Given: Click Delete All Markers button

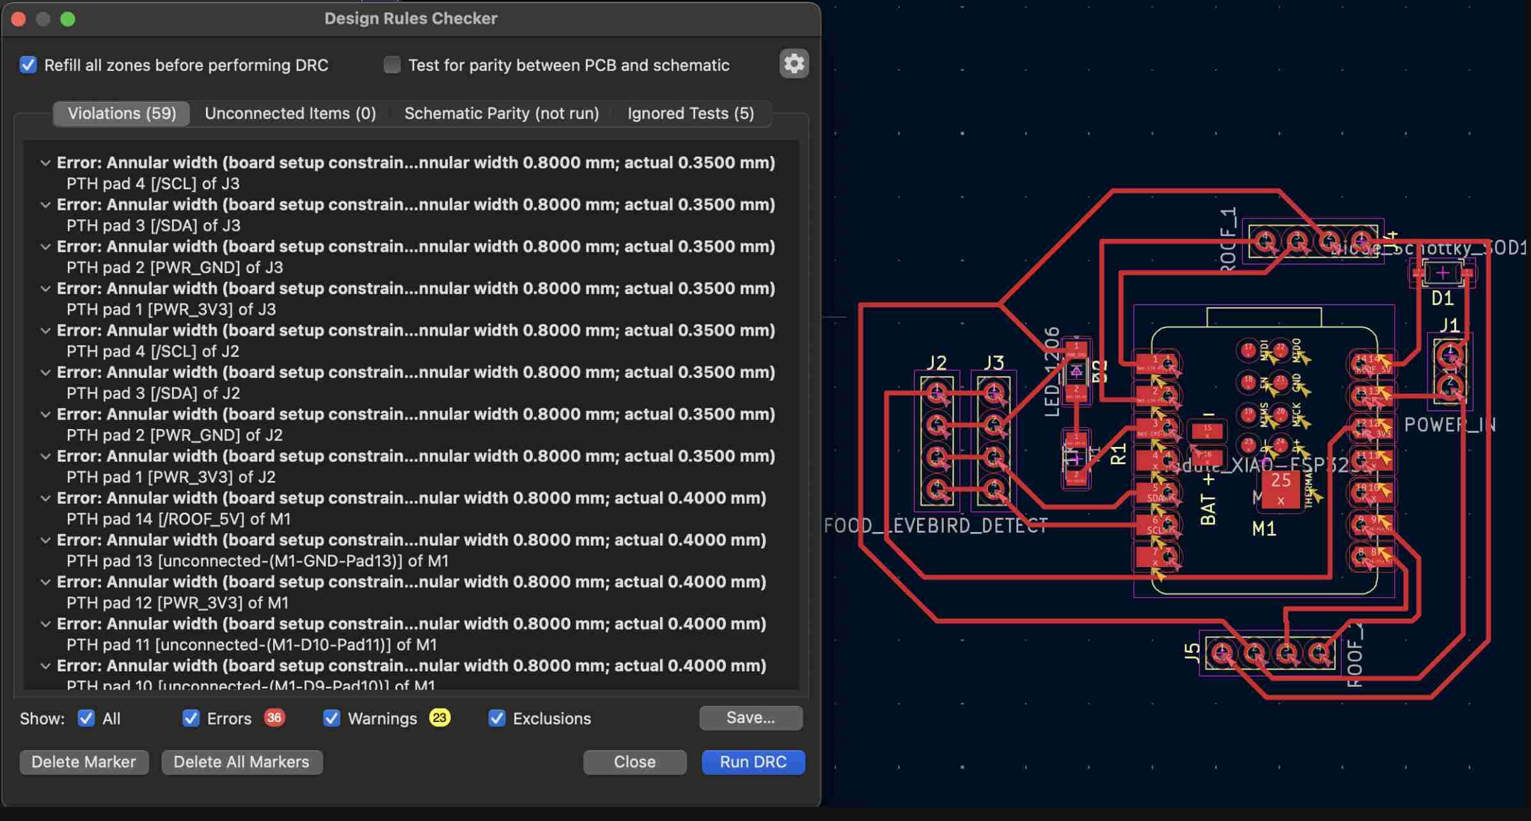Looking at the screenshot, I should point(242,762).
